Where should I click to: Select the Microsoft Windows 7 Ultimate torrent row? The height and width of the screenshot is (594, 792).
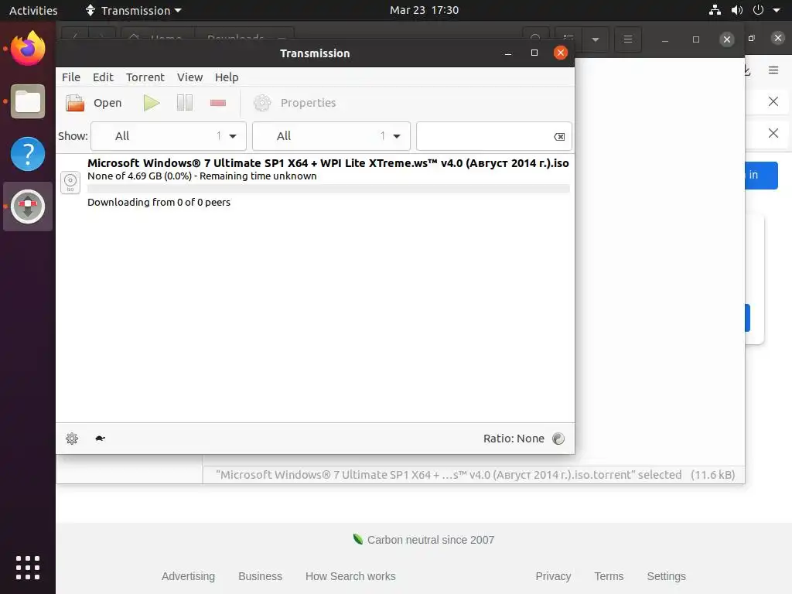(316, 183)
